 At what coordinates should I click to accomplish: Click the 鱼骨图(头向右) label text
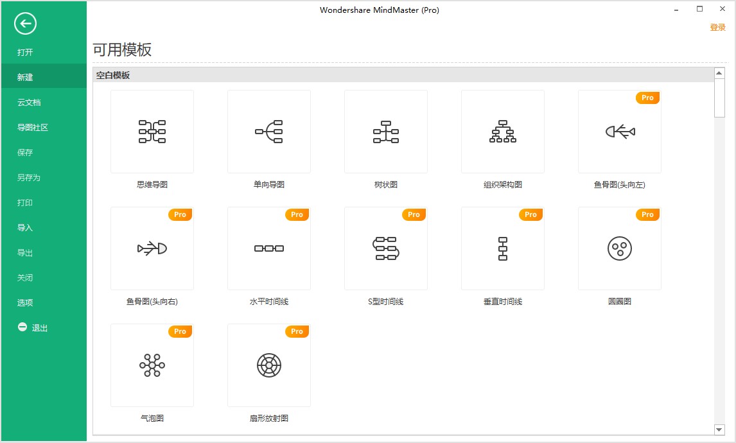click(x=152, y=301)
